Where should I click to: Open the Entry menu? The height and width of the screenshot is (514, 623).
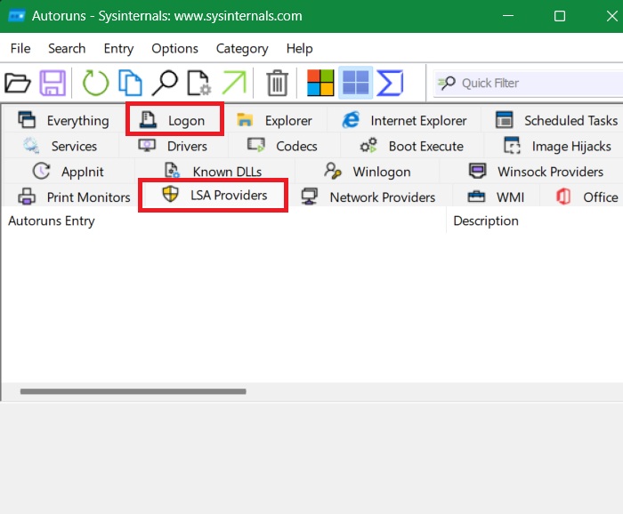tap(118, 48)
